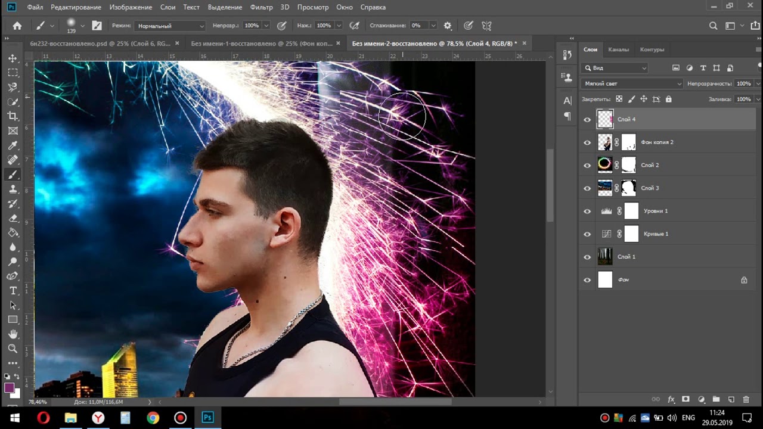The image size is (763, 429).
Task: Switch to 6н232-восстановлено.psd document tab
Action: [x=100, y=43]
